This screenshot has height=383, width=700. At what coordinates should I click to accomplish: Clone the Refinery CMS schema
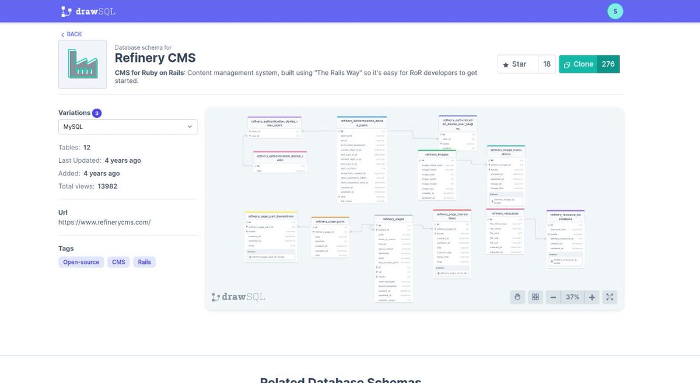point(578,64)
